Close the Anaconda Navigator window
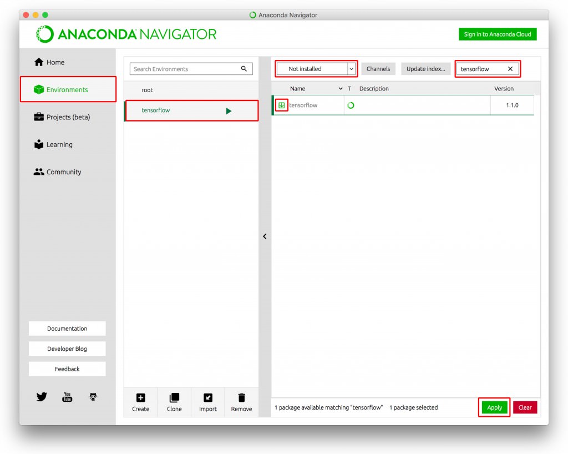The image size is (568, 454). click(26, 15)
